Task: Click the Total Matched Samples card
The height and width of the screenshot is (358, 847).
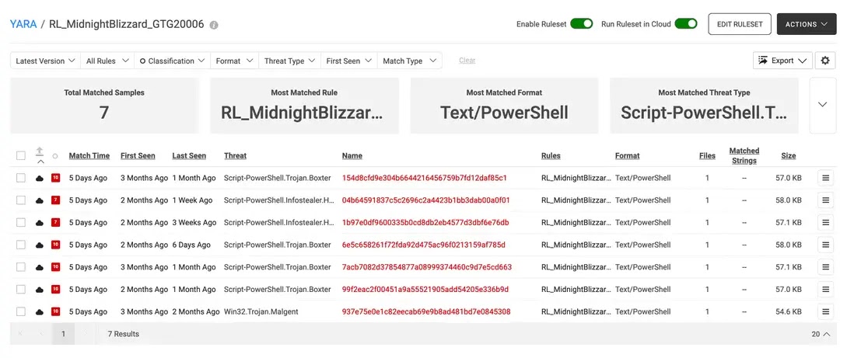Action: (x=104, y=106)
